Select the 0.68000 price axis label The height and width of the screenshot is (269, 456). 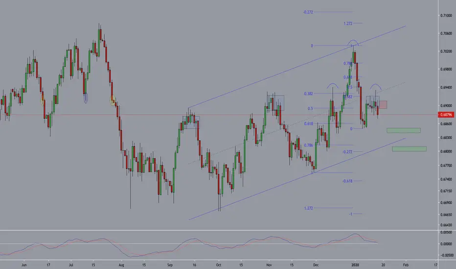446,151
